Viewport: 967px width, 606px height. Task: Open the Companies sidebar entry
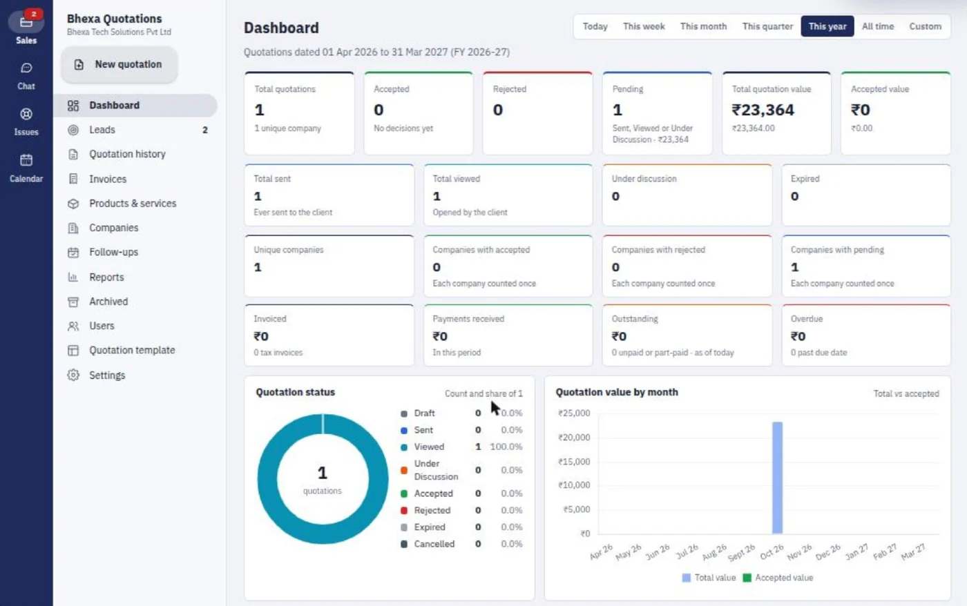135,228
